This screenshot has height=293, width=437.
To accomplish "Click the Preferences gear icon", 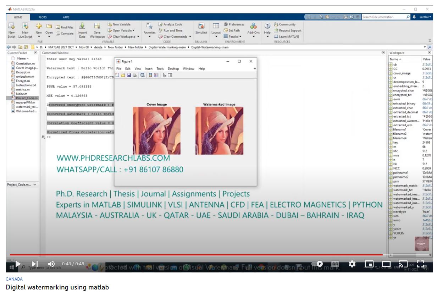I will 226,24.
